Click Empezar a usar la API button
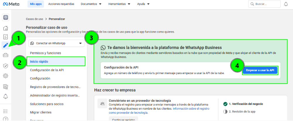 pos(260,70)
